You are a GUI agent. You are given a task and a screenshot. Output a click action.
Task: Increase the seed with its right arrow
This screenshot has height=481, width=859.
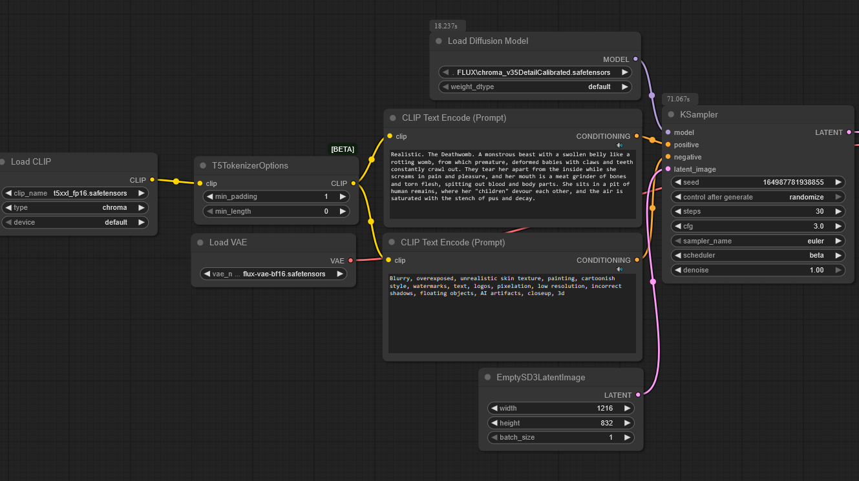(x=838, y=183)
